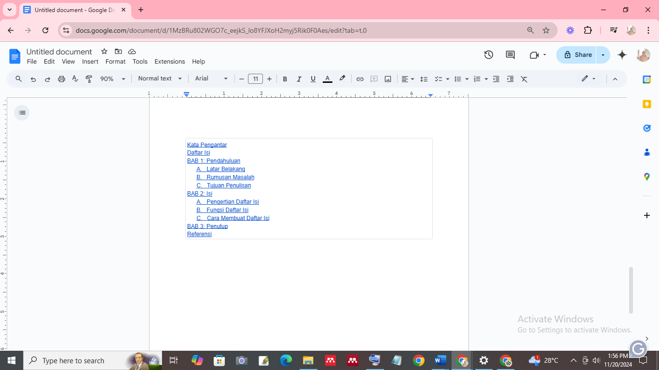Decrease the font size

[242, 79]
